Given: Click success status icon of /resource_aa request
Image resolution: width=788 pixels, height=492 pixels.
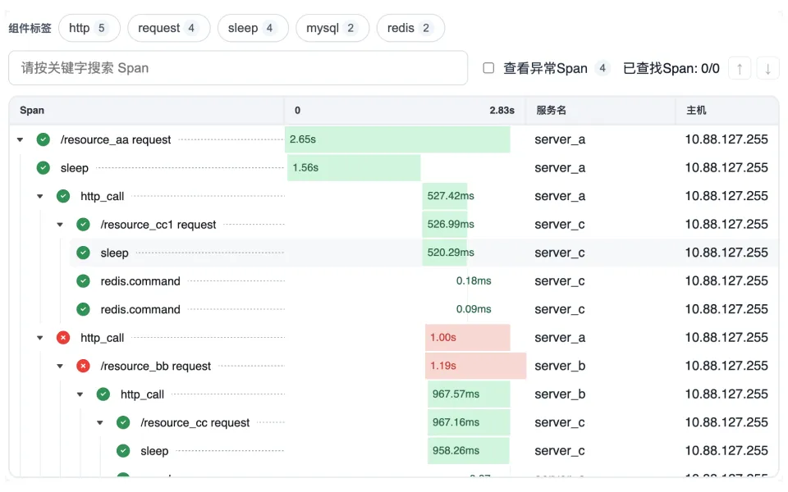Looking at the screenshot, I should tap(44, 139).
